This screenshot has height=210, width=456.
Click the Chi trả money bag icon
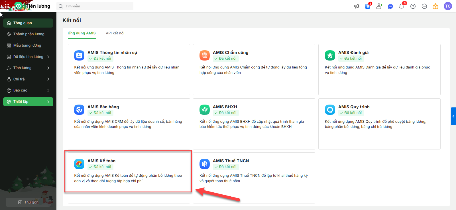[9, 79]
